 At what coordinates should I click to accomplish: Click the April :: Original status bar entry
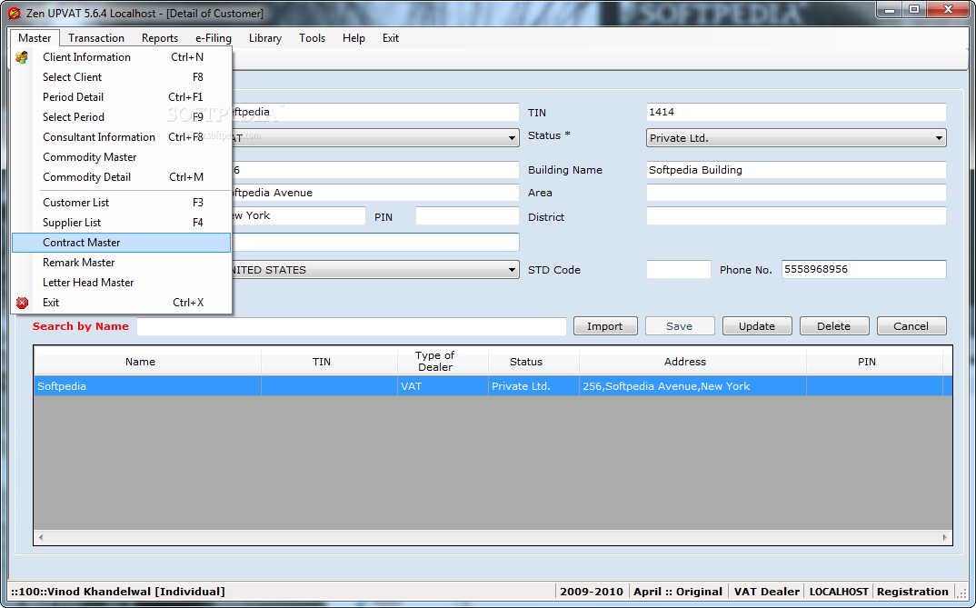click(678, 592)
